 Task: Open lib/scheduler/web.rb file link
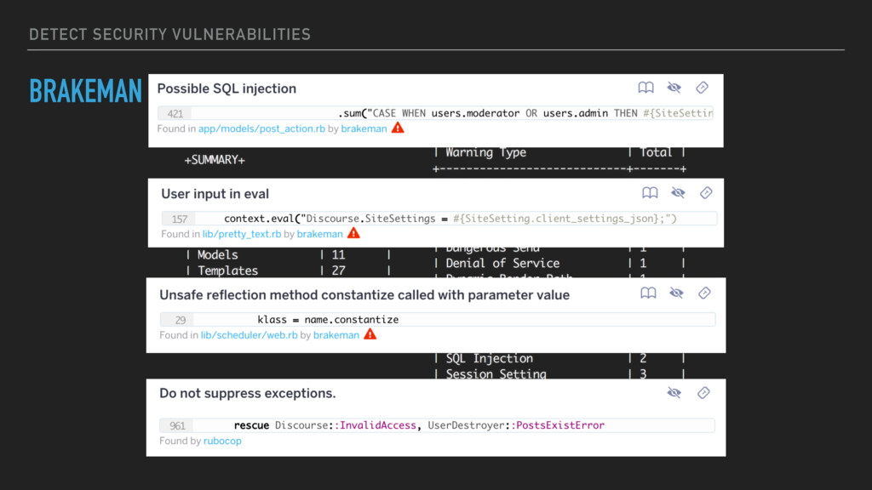coord(249,335)
